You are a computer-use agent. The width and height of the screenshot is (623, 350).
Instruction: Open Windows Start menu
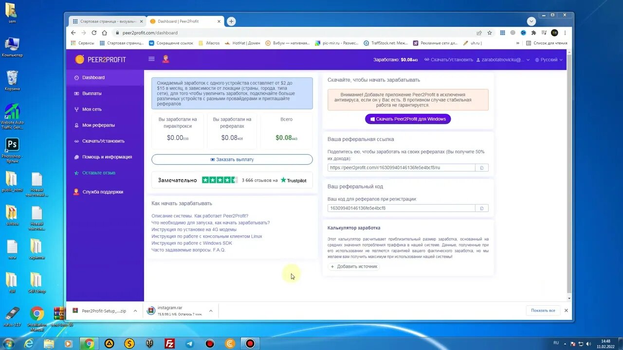pos(8,344)
